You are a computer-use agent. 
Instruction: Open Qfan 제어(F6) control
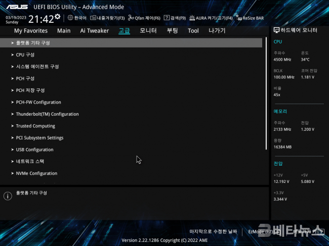[147, 18]
